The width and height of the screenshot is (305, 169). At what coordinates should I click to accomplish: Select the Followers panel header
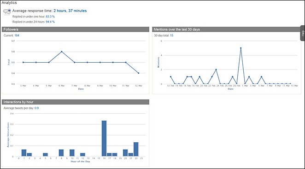[76, 29]
